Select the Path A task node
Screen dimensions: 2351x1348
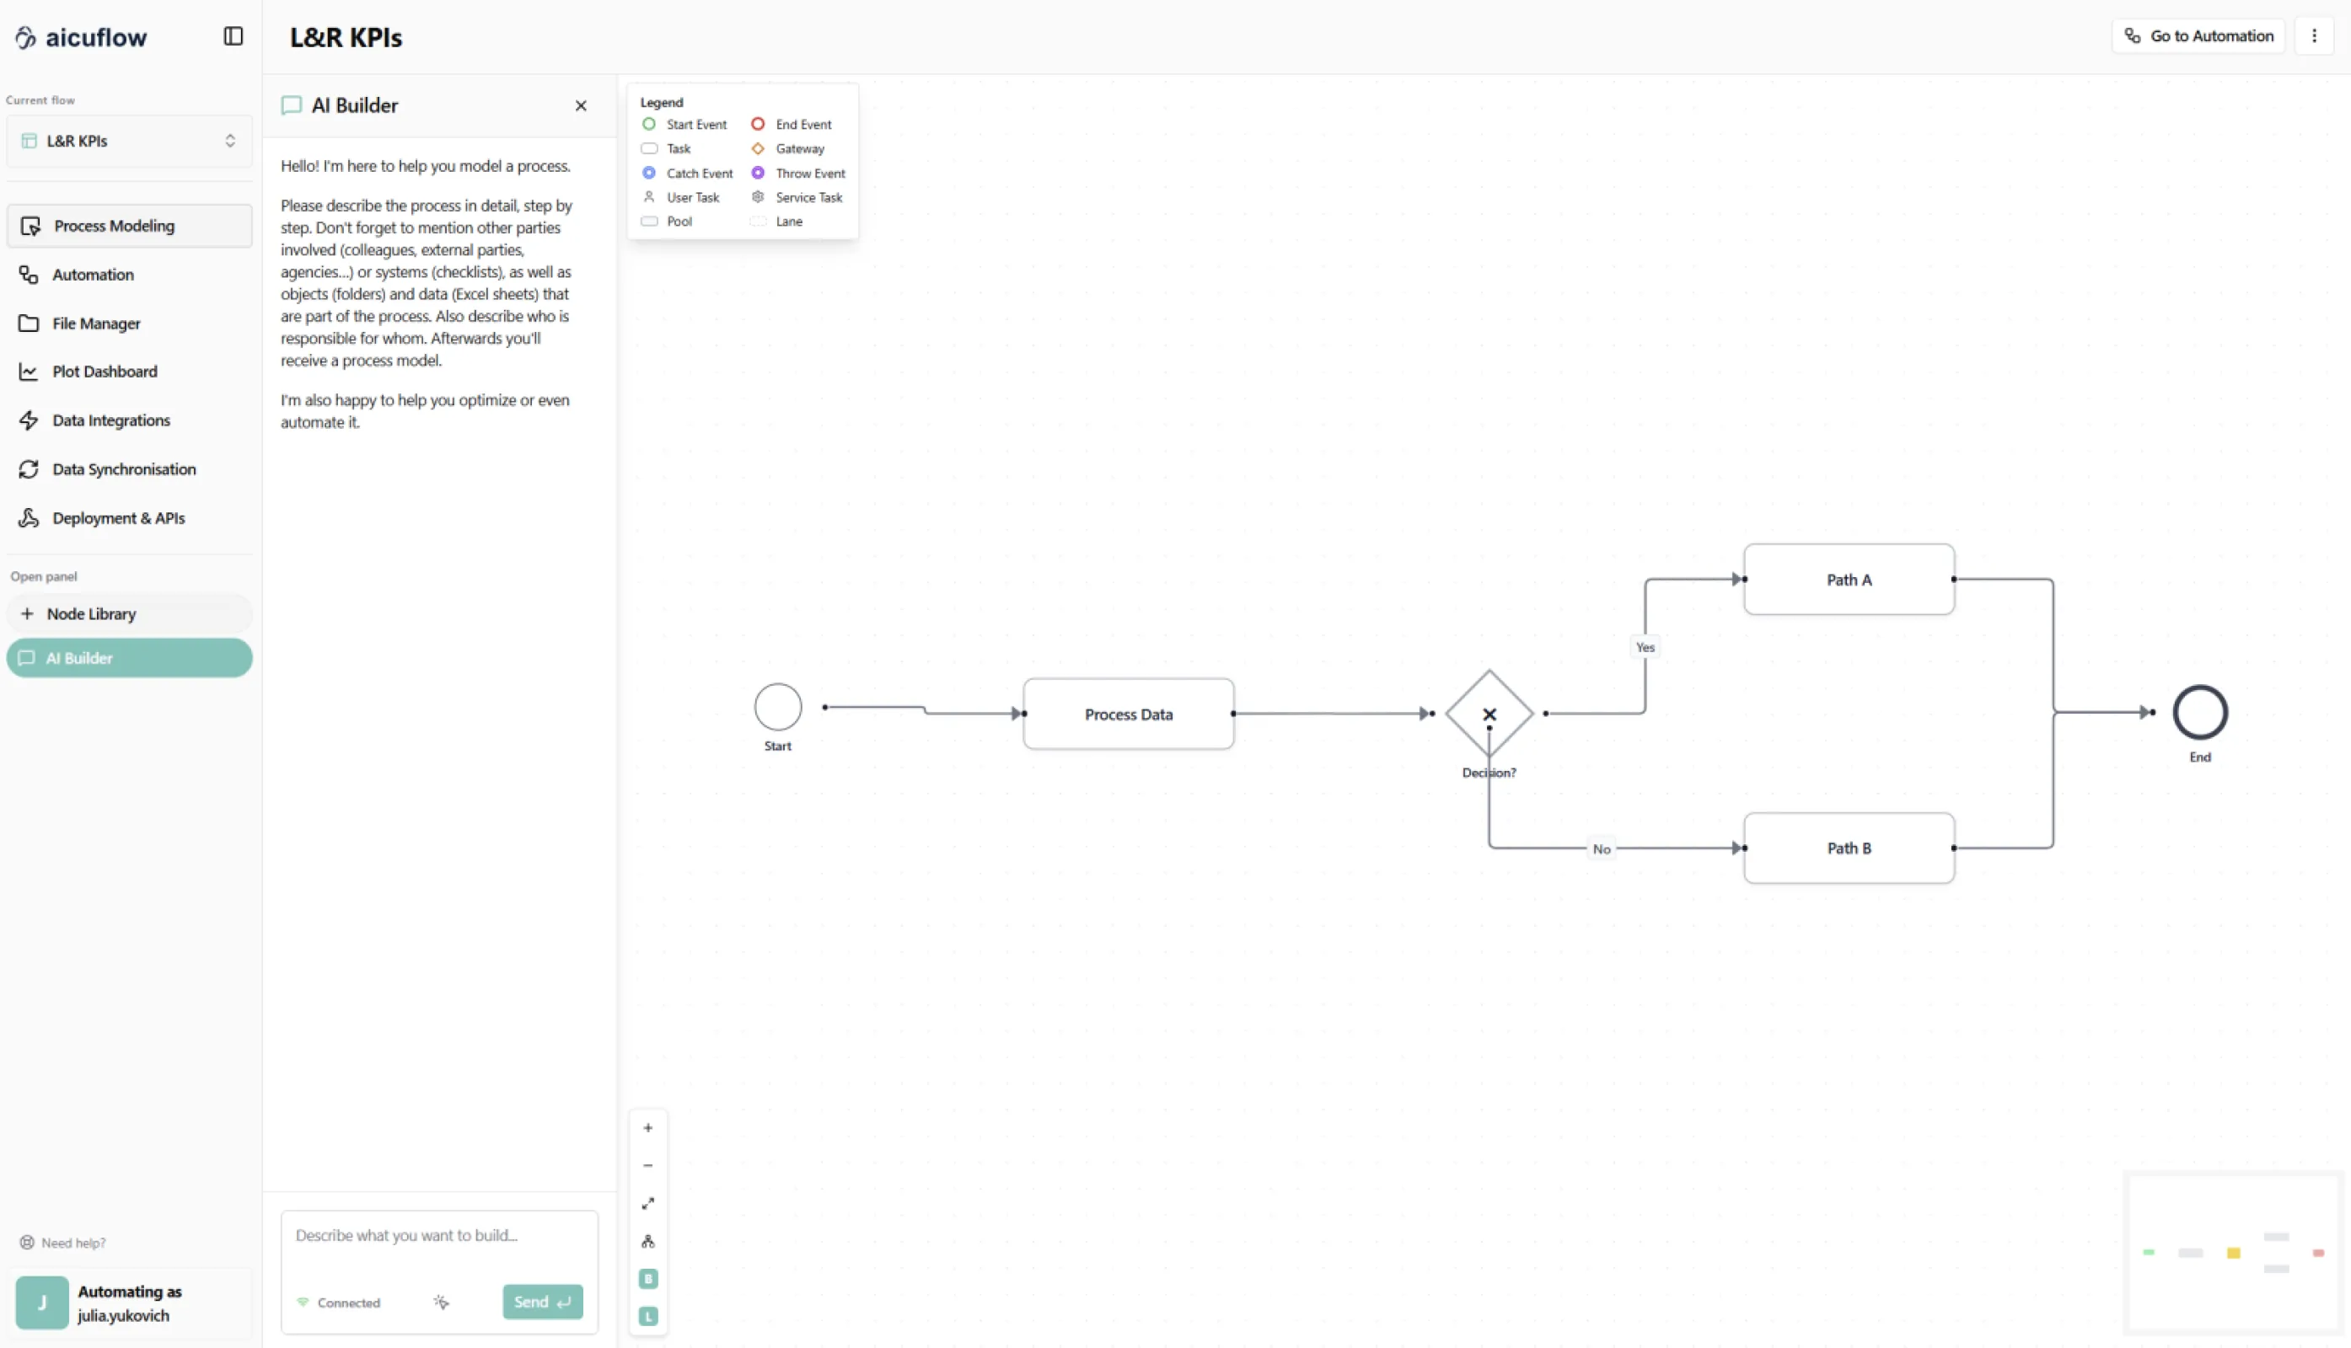(1849, 580)
